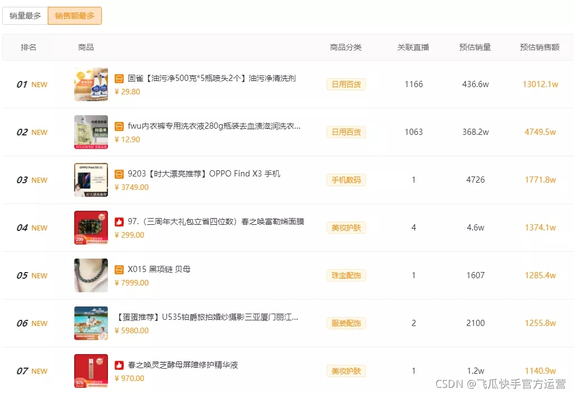574x394 pixels.
Task: Click the 预估销售额 column header
Action: [x=540, y=47]
